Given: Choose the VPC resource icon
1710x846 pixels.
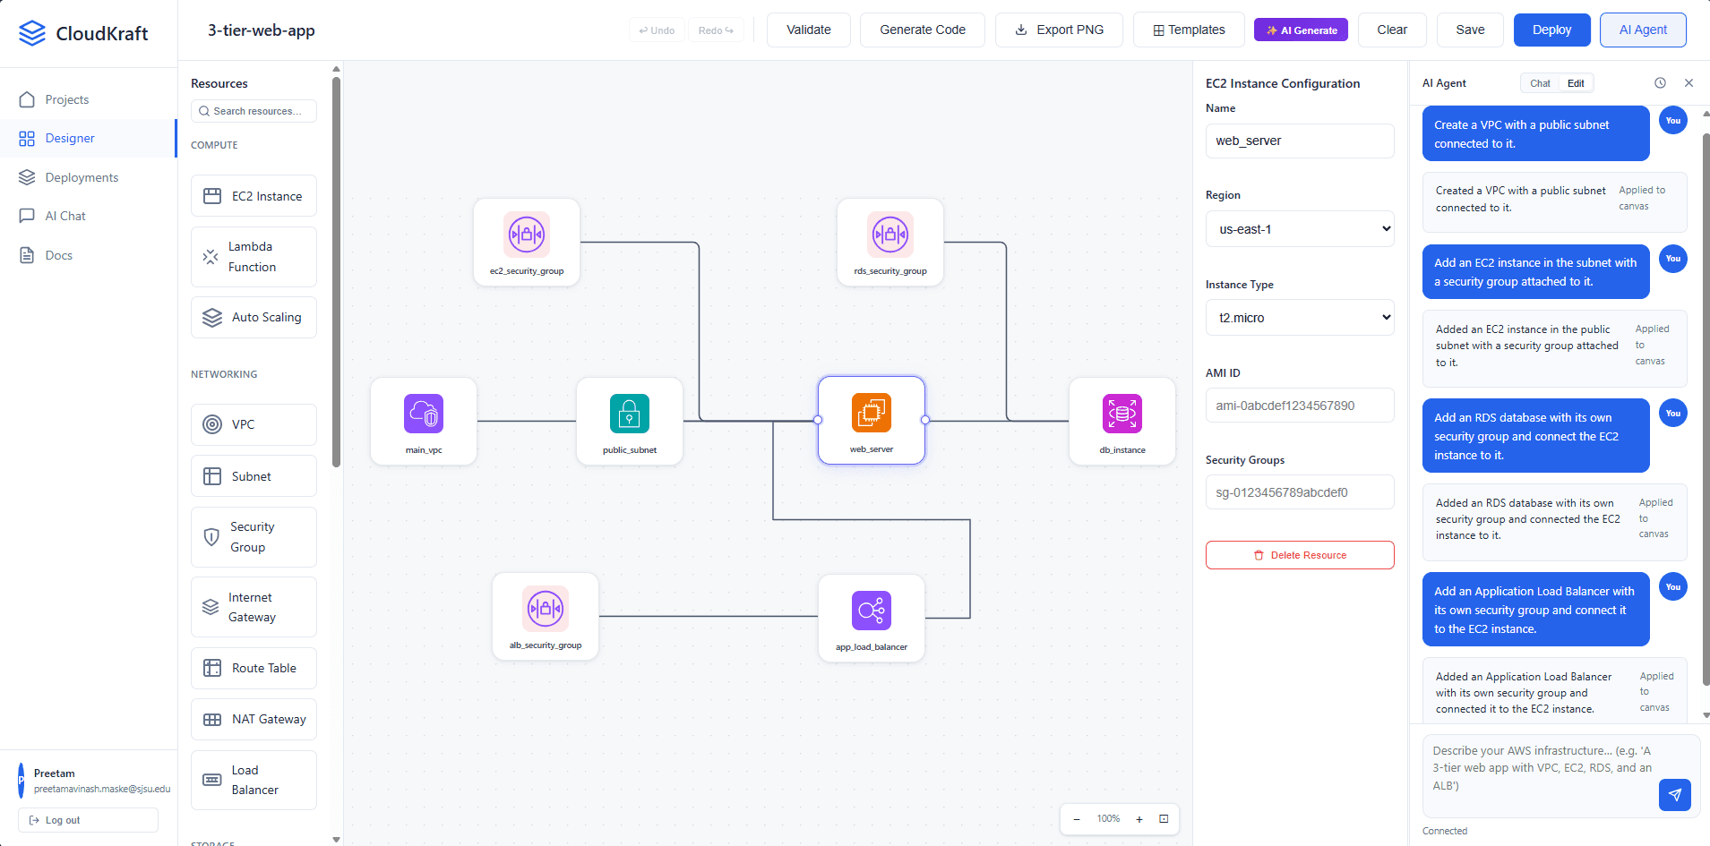Looking at the screenshot, I should coord(212,424).
